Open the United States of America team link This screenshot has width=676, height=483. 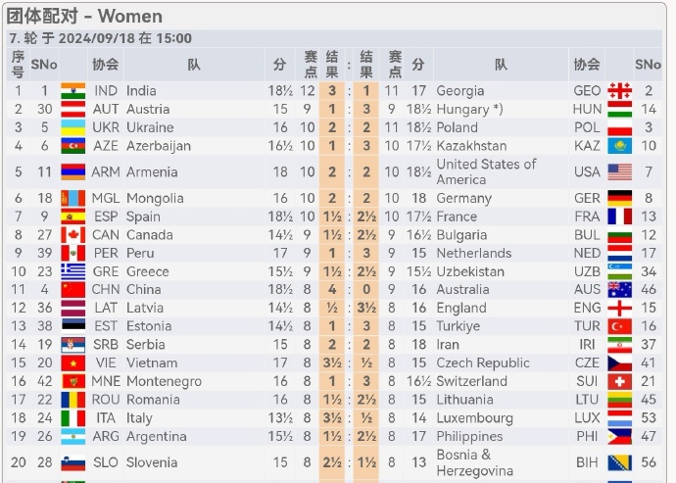486,171
